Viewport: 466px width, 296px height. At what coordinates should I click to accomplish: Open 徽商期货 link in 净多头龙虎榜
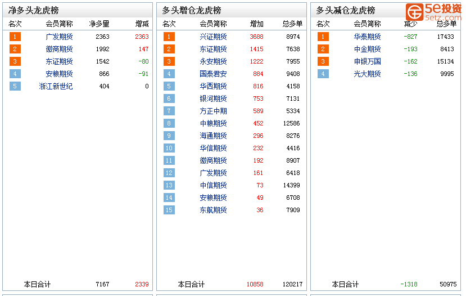pos(59,49)
